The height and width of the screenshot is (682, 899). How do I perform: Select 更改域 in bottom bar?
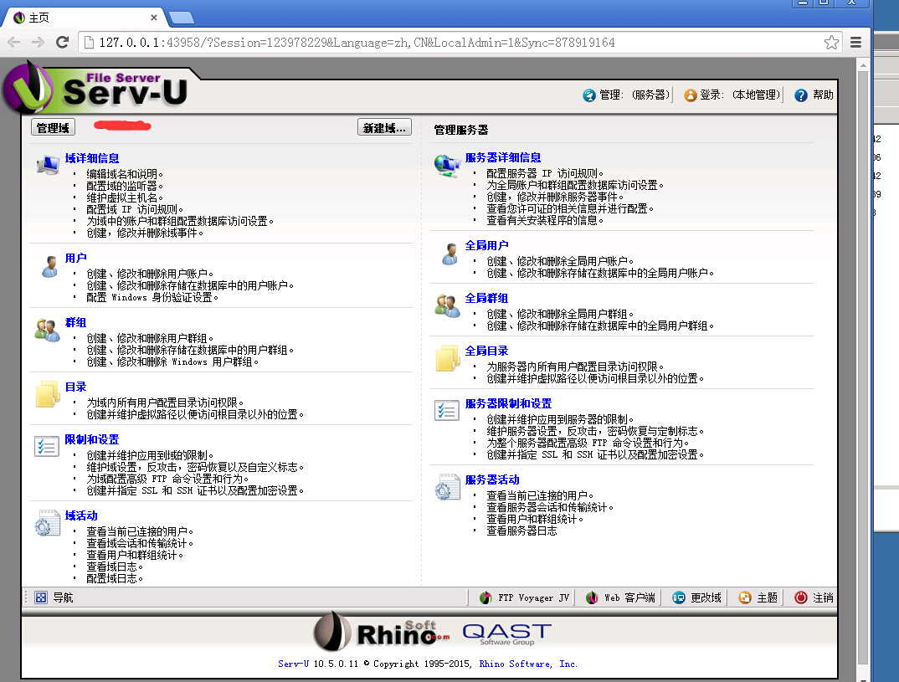click(x=696, y=597)
